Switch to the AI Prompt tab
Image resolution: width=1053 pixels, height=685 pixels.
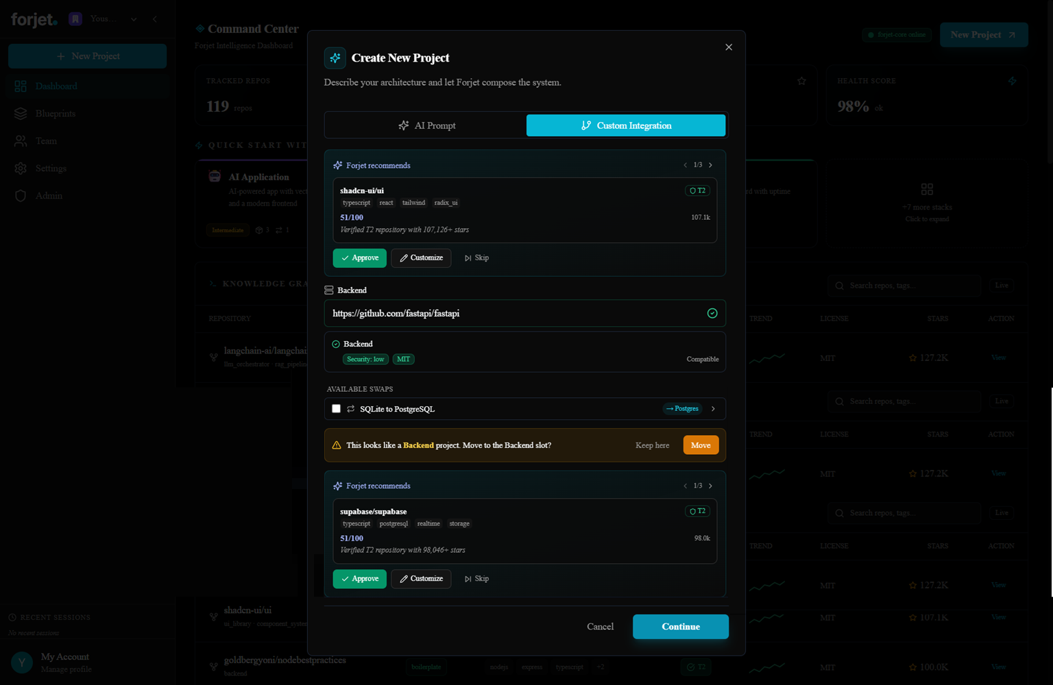coord(427,125)
